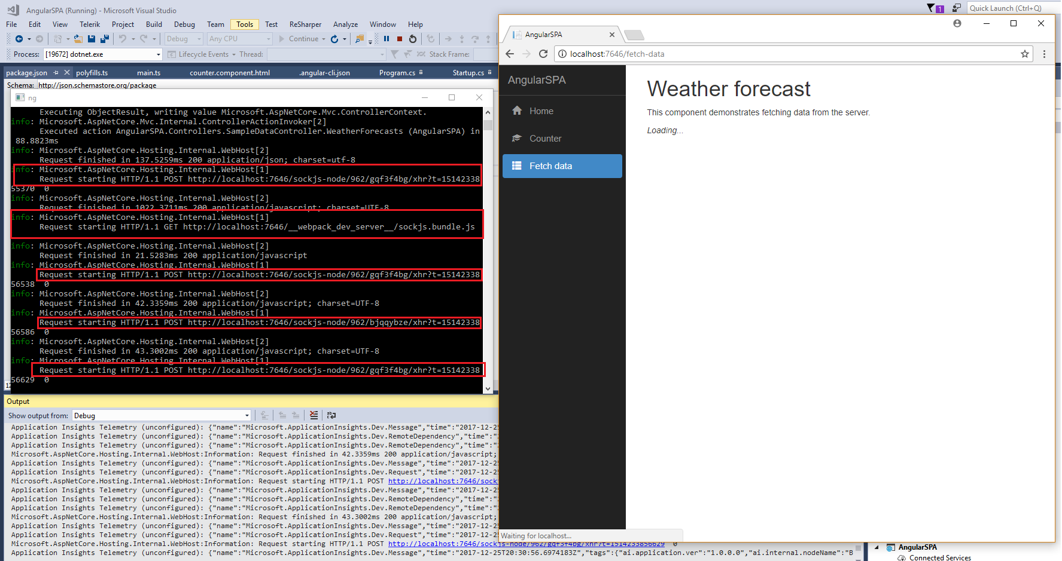Click the Find in Files folder-search icon
This screenshot has width=1062, height=561.
coord(360,39)
